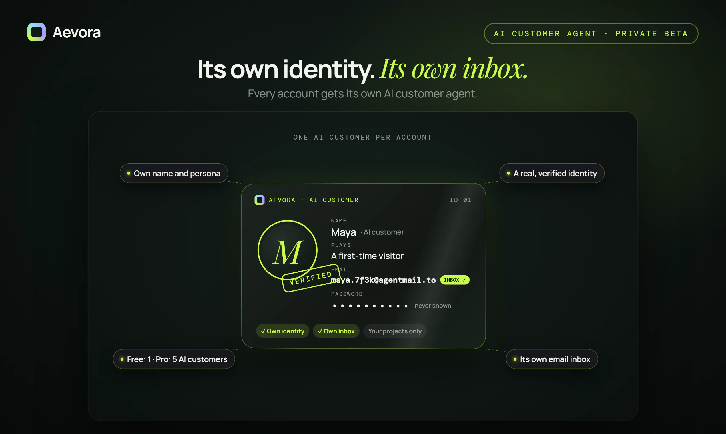Click the VERIFIED stamp on the avatar
The width and height of the screenshot is (726, 434).
(x=311, y=278)
